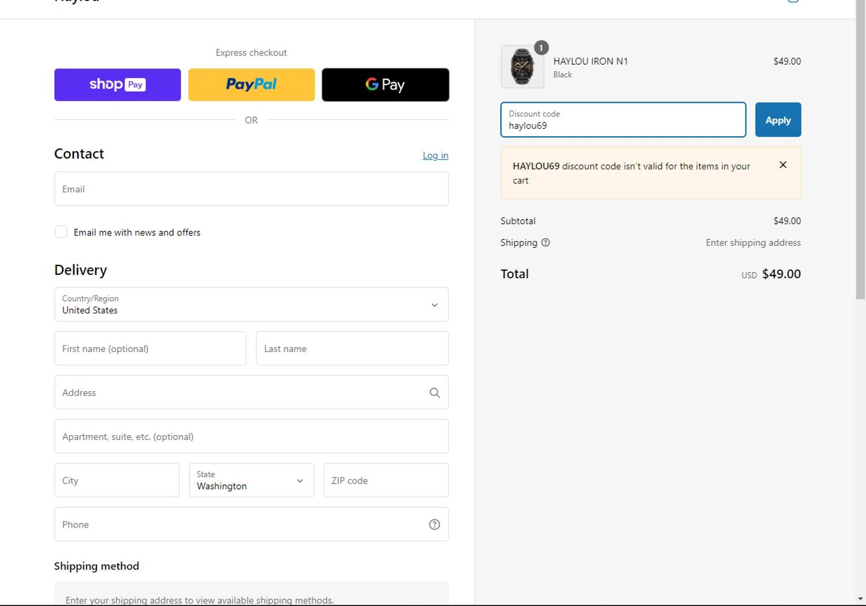Pay with the PayPal button

click(251, 85)
